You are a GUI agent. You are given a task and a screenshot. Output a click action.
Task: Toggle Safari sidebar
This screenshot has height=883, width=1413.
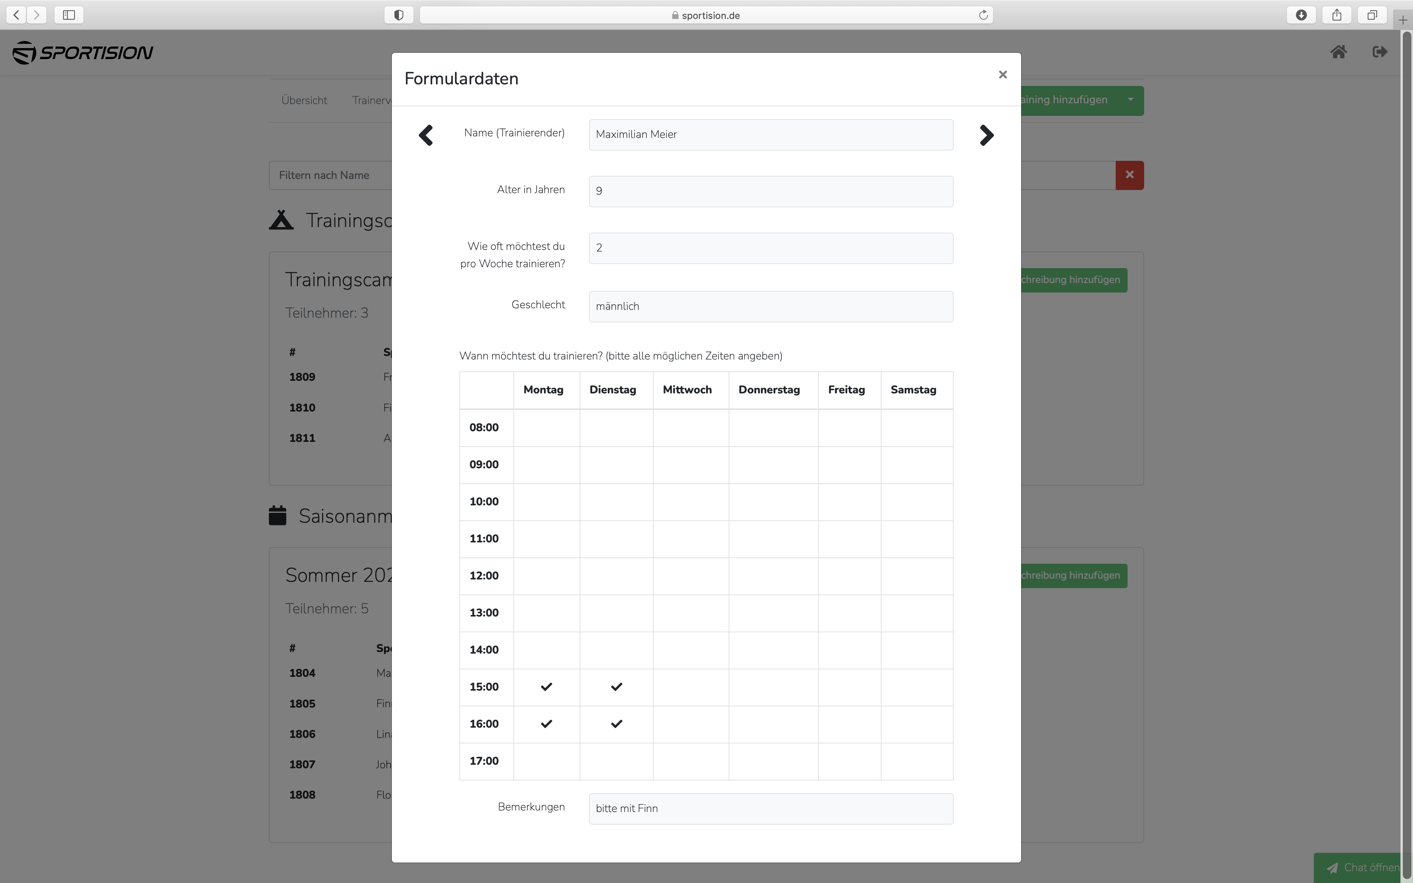coord(69,15)
